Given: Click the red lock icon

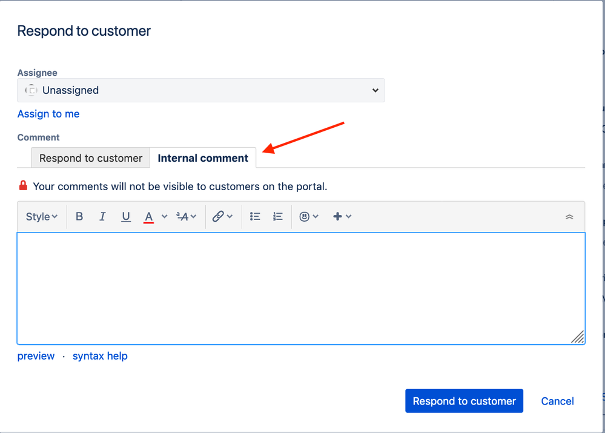Looking at the screenshot, I should tap(23, 186).
